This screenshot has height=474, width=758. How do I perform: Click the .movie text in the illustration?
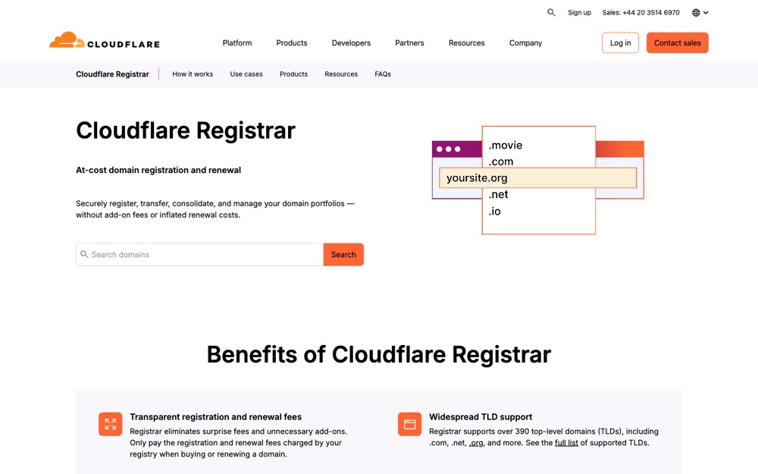tap(505, 145)
